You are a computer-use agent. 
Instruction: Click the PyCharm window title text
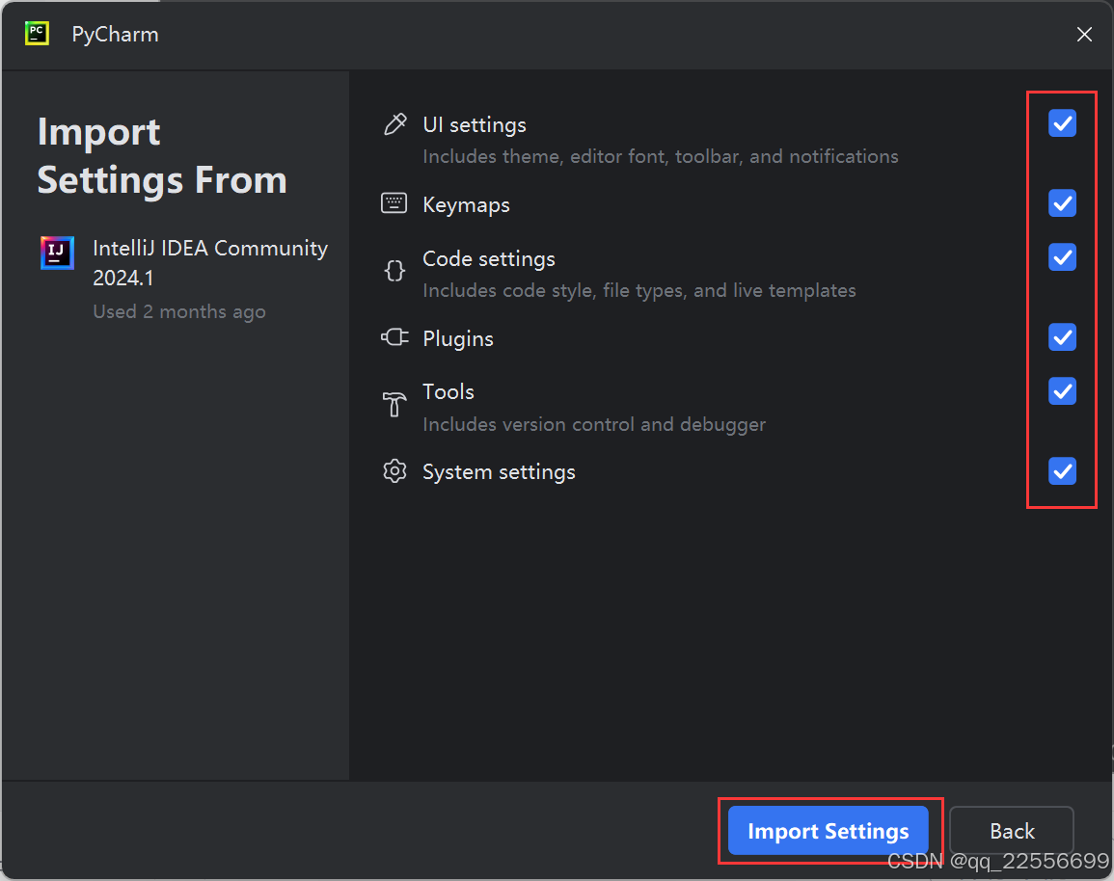(x=115, y=34)
